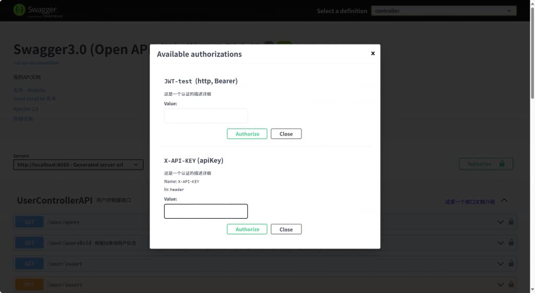The height and width of the screenshot is (293, 535).
Task: Open the Select a definition dropdown
Action: pos(443,10)
